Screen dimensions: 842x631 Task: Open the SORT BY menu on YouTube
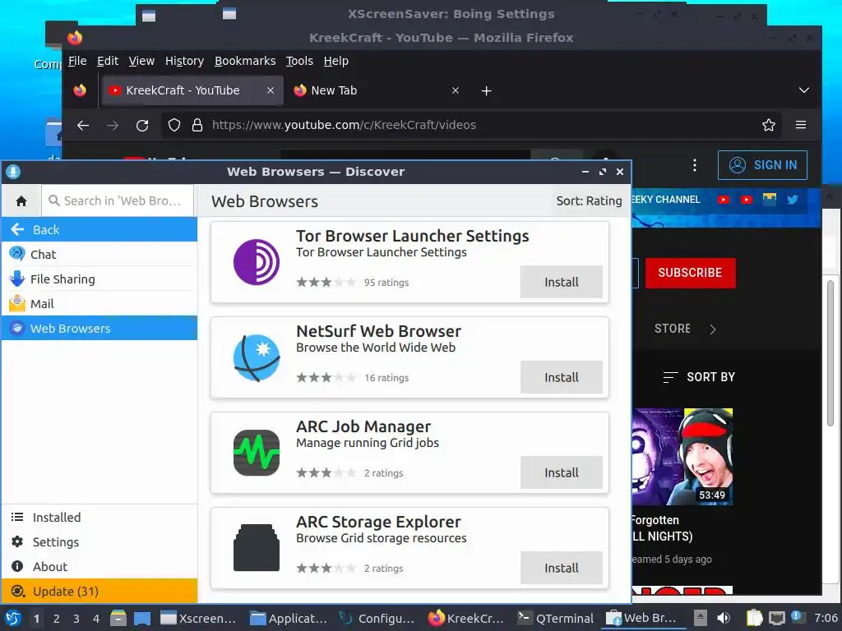click(x=699, y=377)
